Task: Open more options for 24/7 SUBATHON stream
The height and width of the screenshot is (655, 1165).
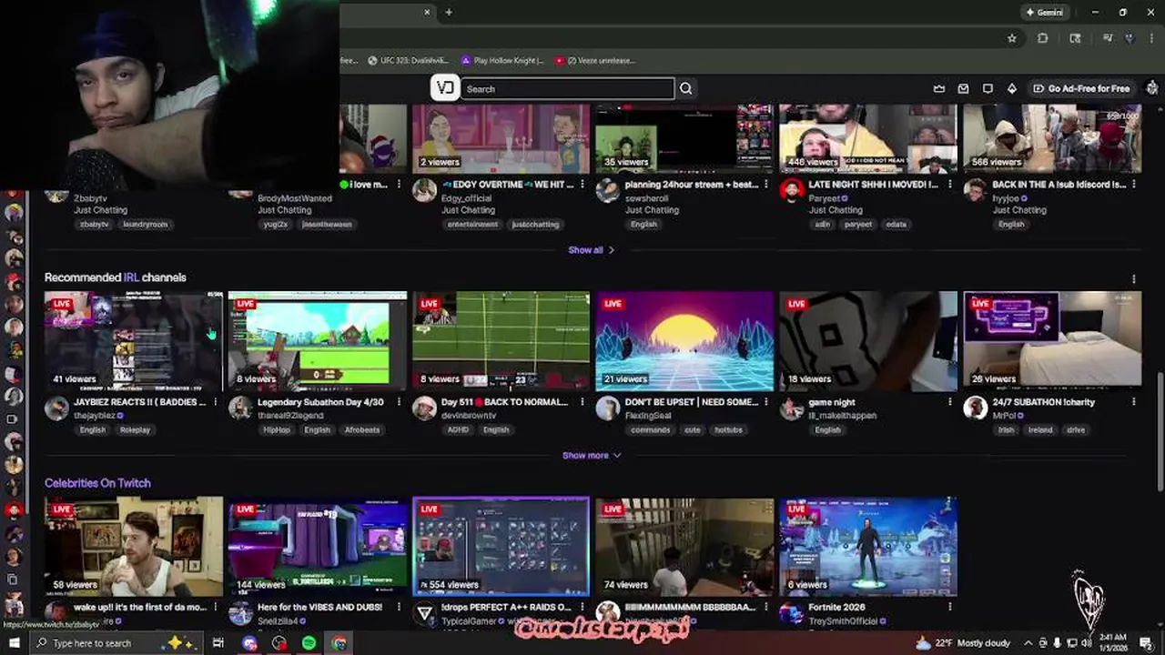Action: pos(1134,402)
